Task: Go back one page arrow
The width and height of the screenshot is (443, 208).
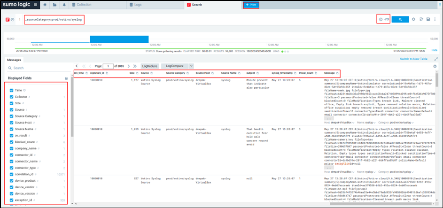Action: coord(90,66)
